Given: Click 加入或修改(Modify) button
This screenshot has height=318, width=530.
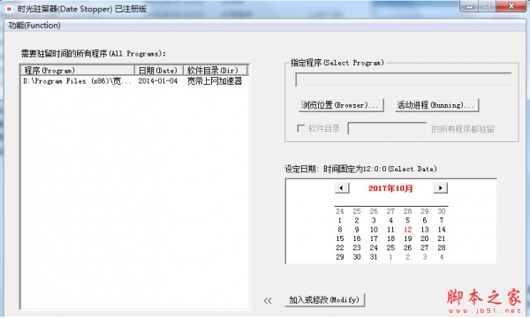Looking at the screenshot, I should click(324, 299).
